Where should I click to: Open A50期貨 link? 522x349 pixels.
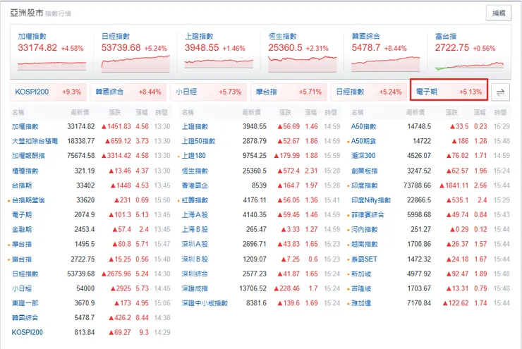364,142
